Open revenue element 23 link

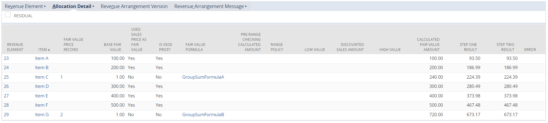coord(6,58)
